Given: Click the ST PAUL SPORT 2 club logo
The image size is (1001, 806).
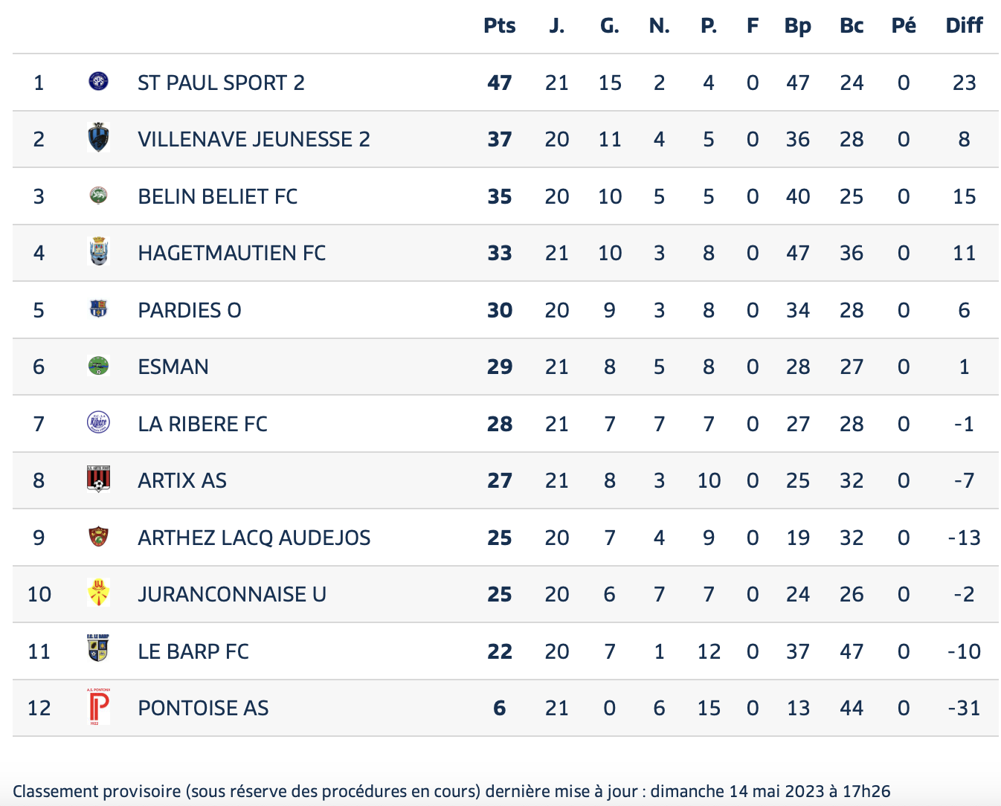Looking at the screenshot, I should point(98,82).
